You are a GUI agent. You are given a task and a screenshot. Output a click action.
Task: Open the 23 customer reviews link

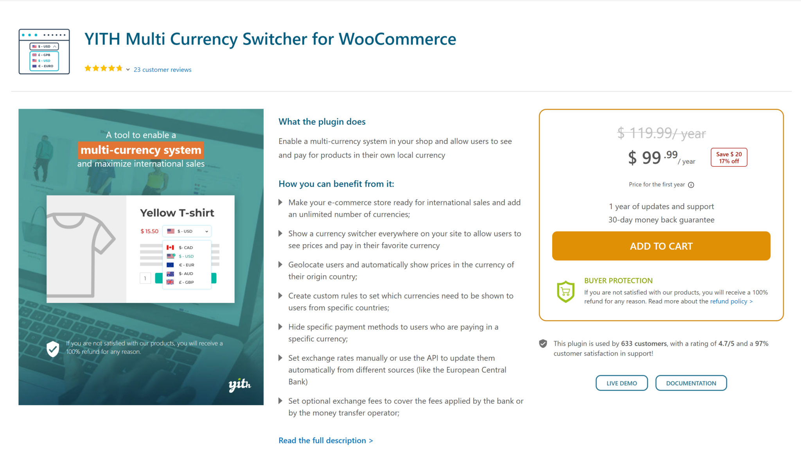pos(162,70)
